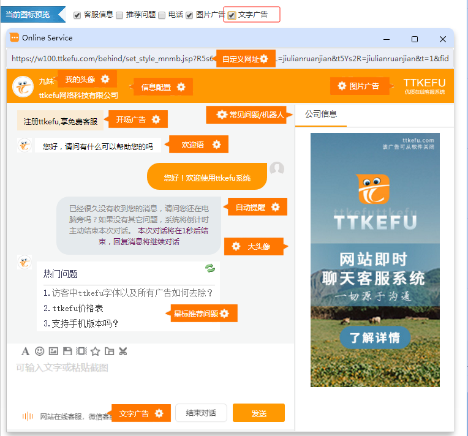Click the agent avatar in the header

23,87
